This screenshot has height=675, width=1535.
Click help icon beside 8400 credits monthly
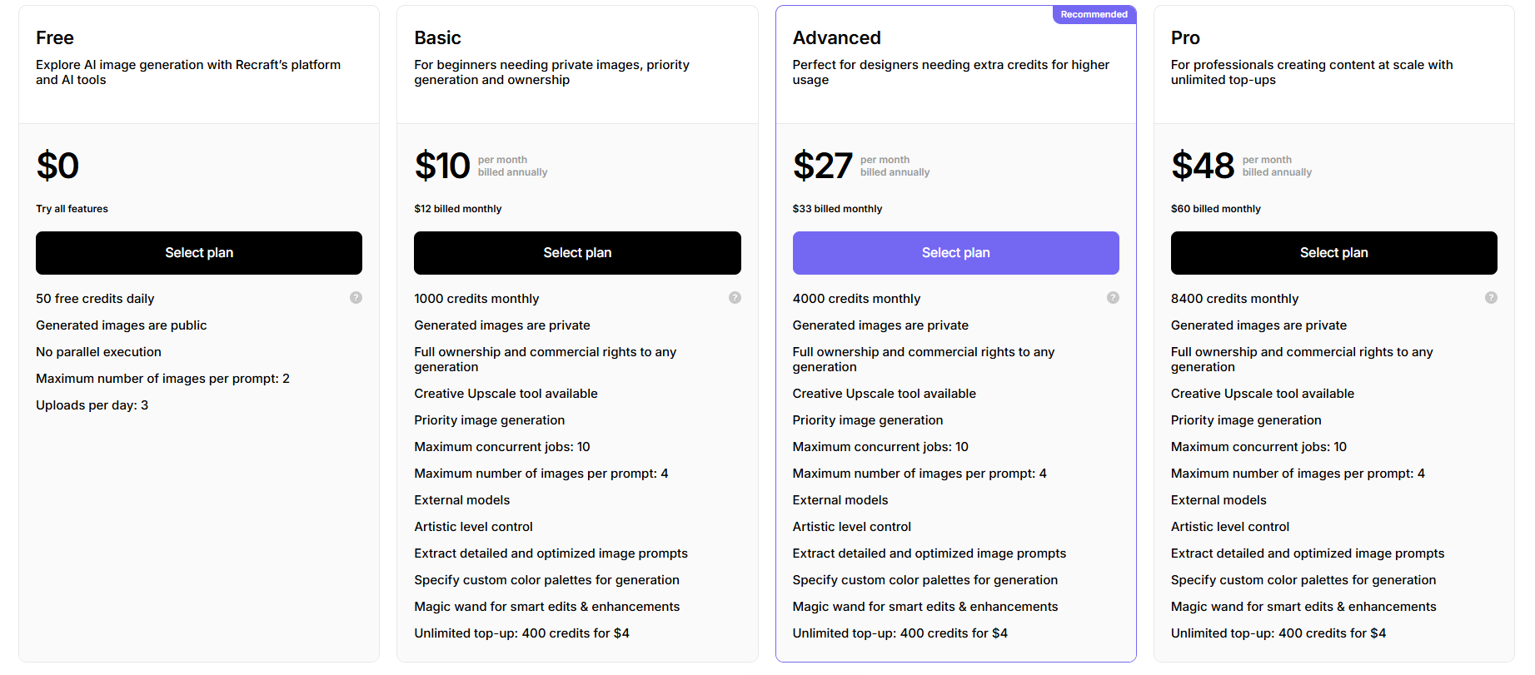pyautogui.click(x=1491, y=298)
